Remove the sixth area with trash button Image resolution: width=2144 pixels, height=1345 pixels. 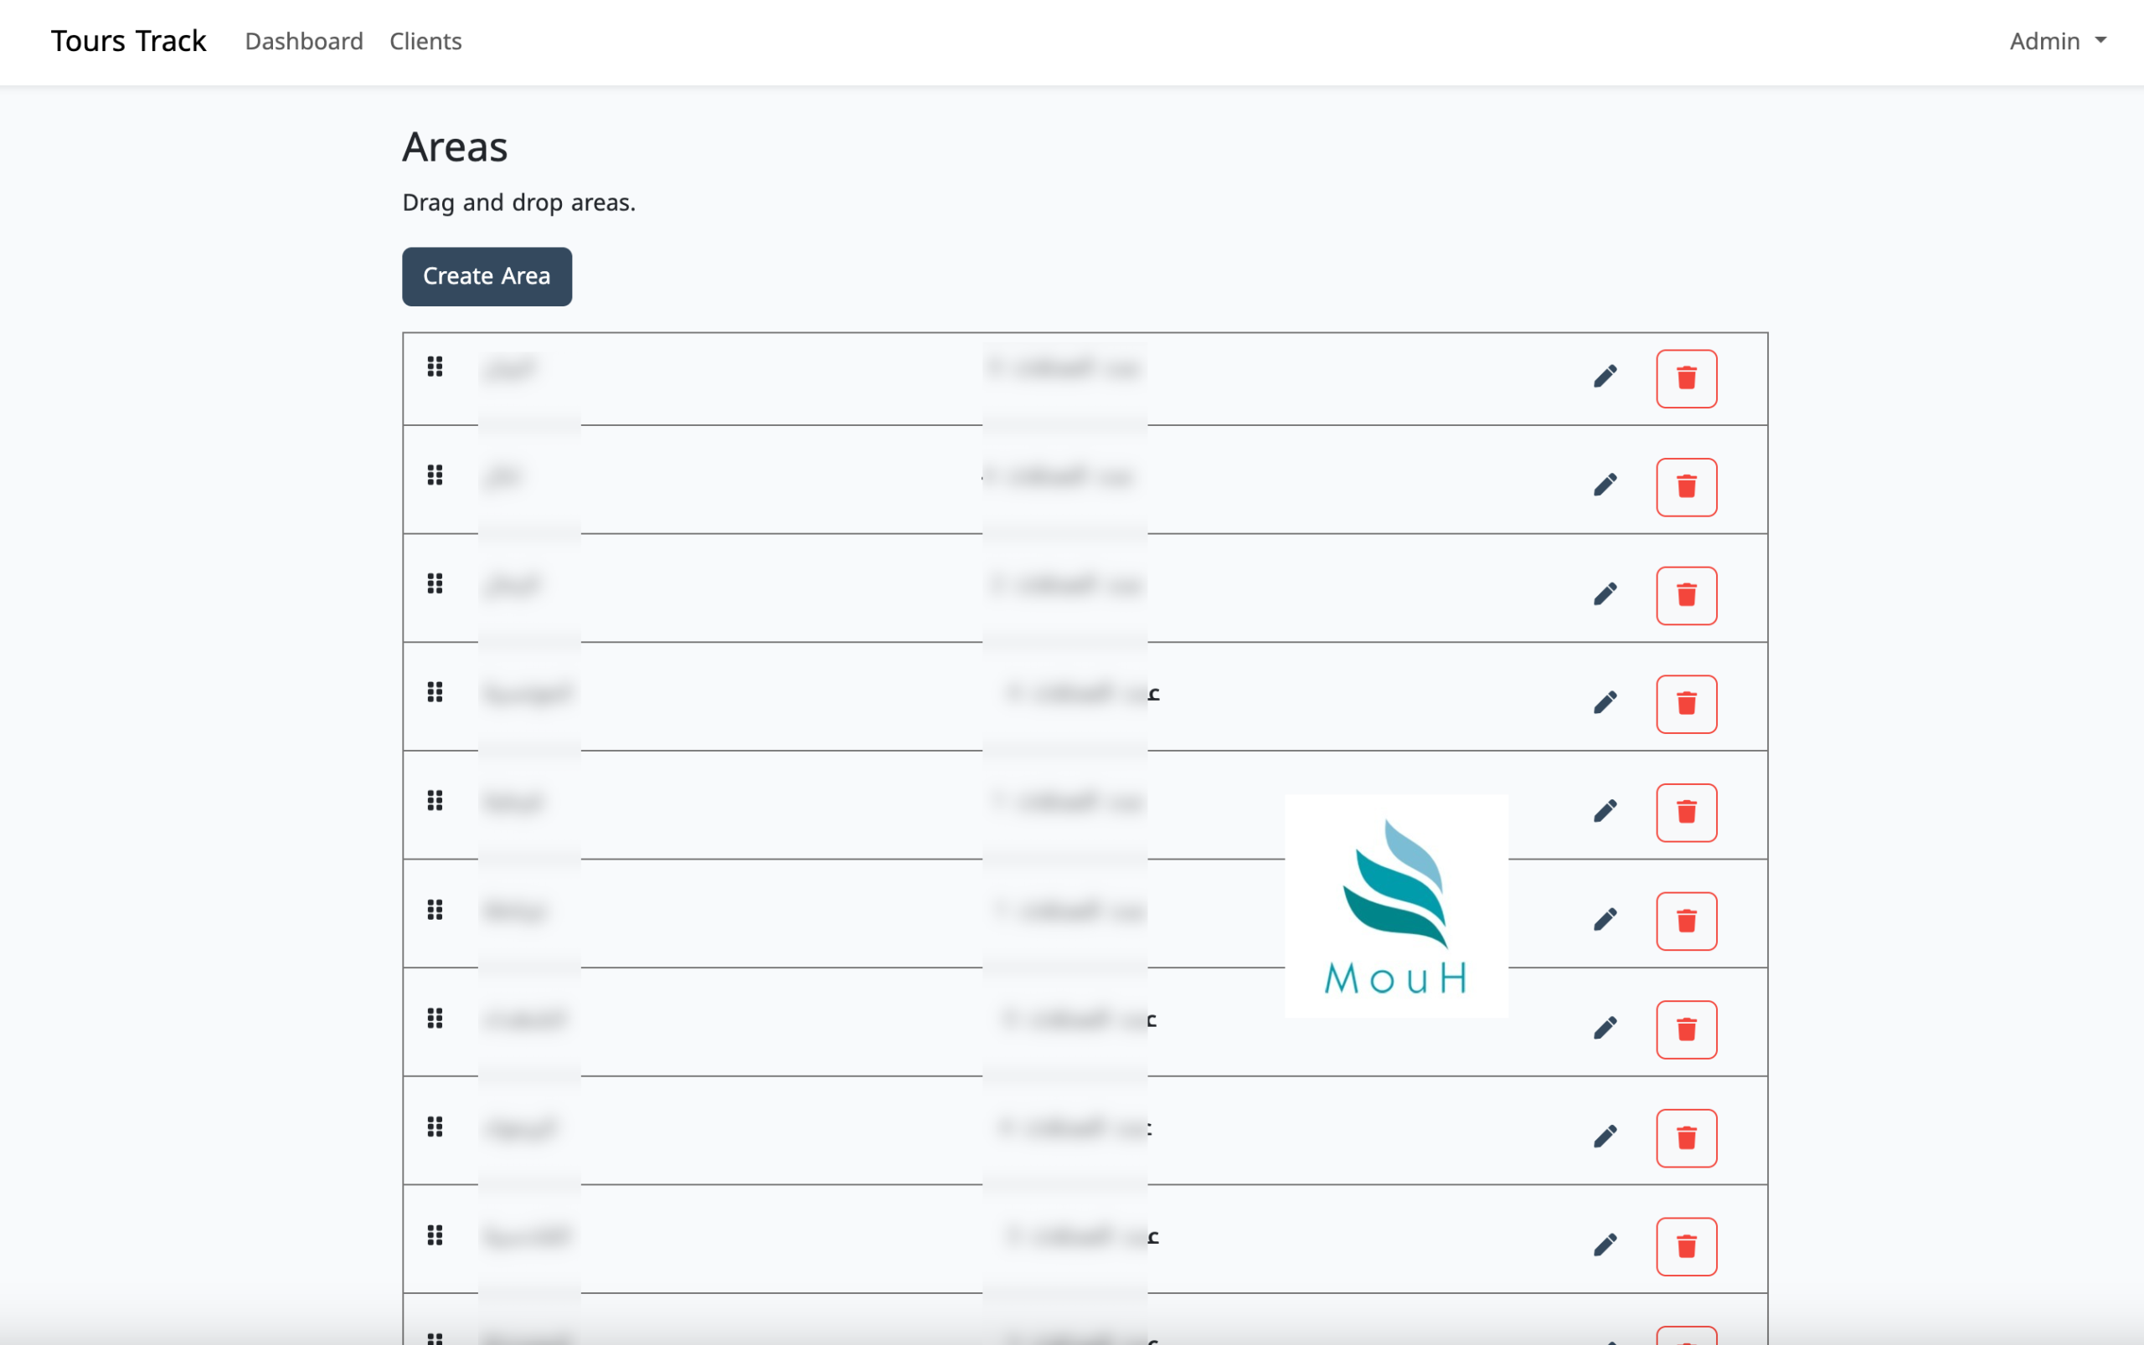(x=1686, y=921)
